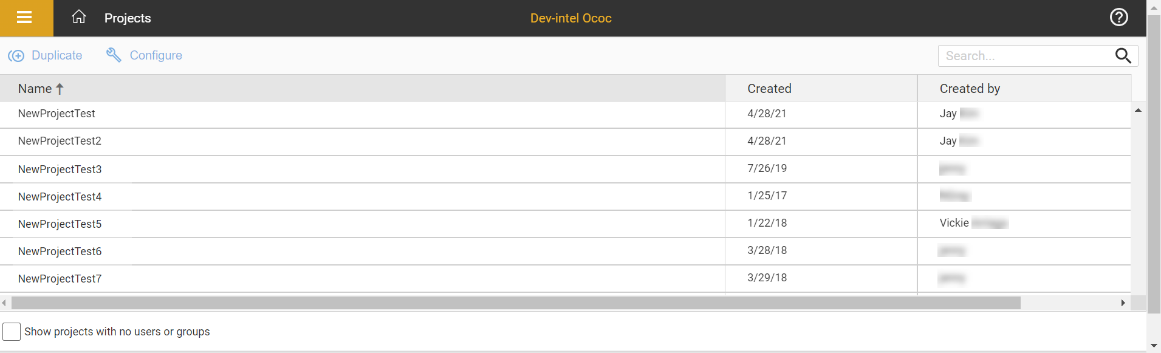1161x353 pixels.
Task: Sort by the Created column header
Action: click(769, 89)
